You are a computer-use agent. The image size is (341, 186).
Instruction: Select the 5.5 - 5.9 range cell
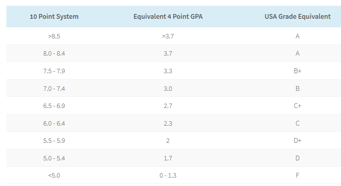(x=54, y=141)
